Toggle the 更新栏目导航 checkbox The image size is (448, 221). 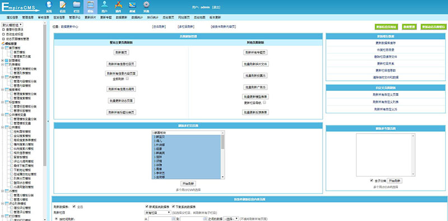[x=264, y=102]
